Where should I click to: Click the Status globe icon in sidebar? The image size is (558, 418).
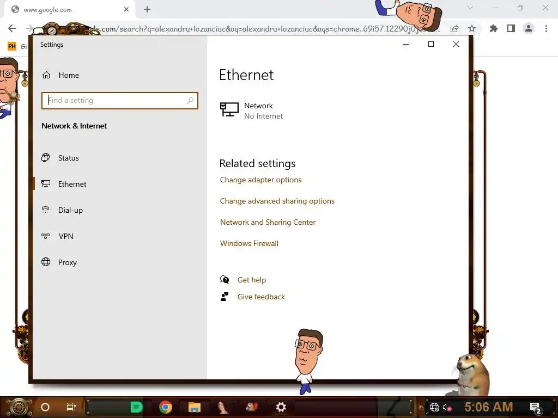click(x=46, y=157)
